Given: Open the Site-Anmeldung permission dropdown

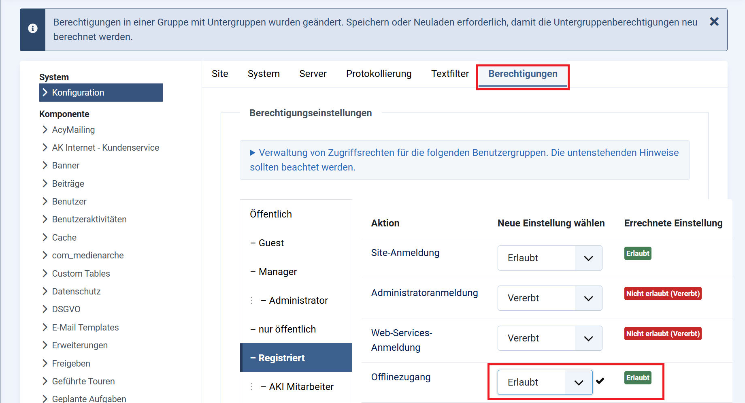Looking at the screenshot, I should tap(588, 258).
